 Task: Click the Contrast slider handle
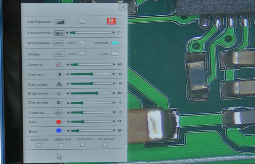click(x=92, y=74)
